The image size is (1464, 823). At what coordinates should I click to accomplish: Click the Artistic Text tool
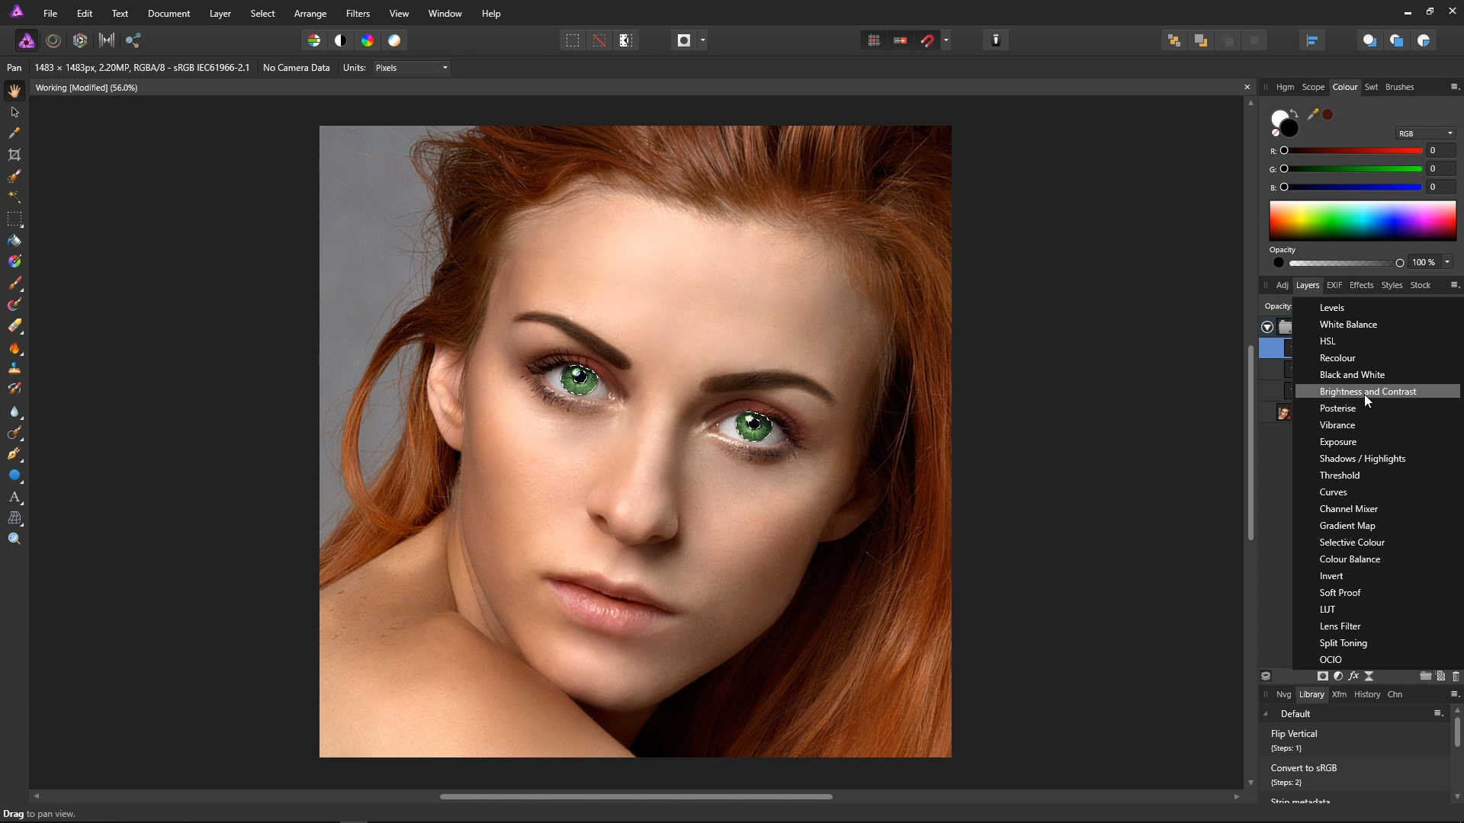14,497
